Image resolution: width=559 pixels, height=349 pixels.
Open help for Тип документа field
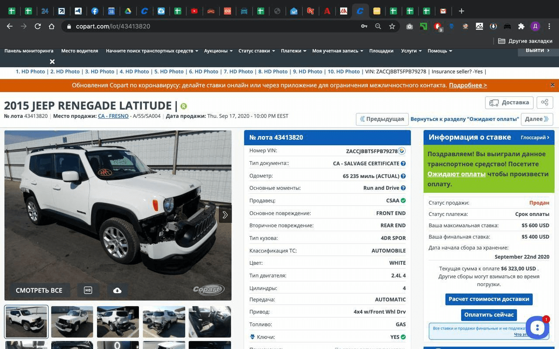(x=403, y=164)
